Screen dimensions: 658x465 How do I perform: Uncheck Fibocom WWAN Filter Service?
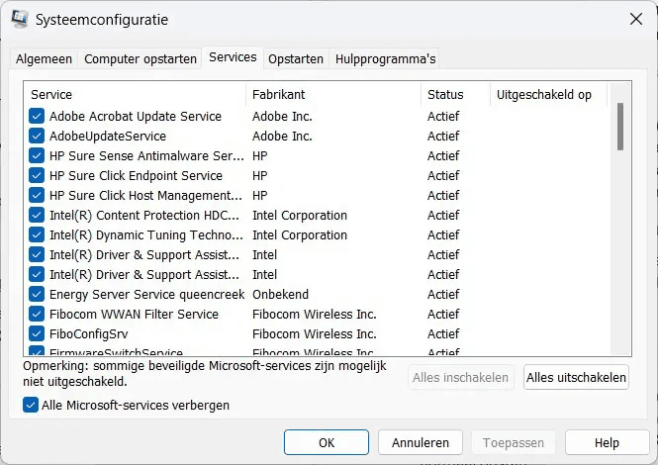pos(37,314)
